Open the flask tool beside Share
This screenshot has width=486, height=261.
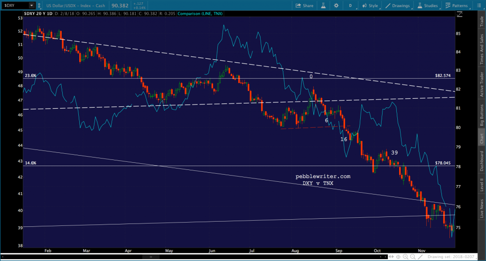click(323, 6)
